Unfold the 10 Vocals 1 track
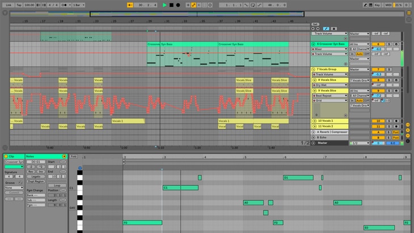Viewport: 414px width, 233px height. pos(314,121)
